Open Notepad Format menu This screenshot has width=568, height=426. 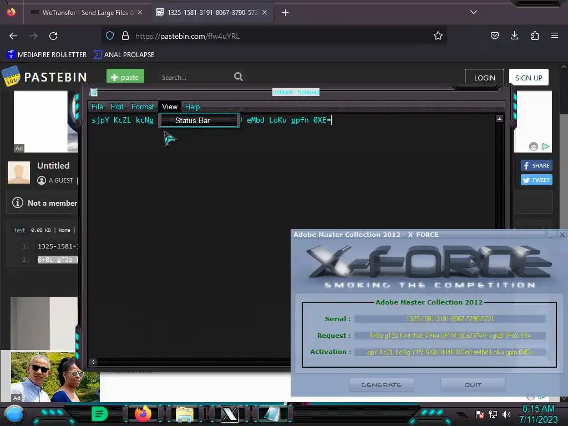pyautogui.click(x=143, y=107)
